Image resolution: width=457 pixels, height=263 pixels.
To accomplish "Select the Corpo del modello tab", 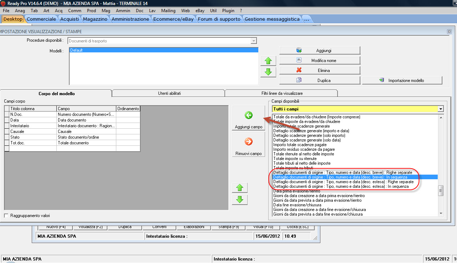I will (x=56, y=94).
